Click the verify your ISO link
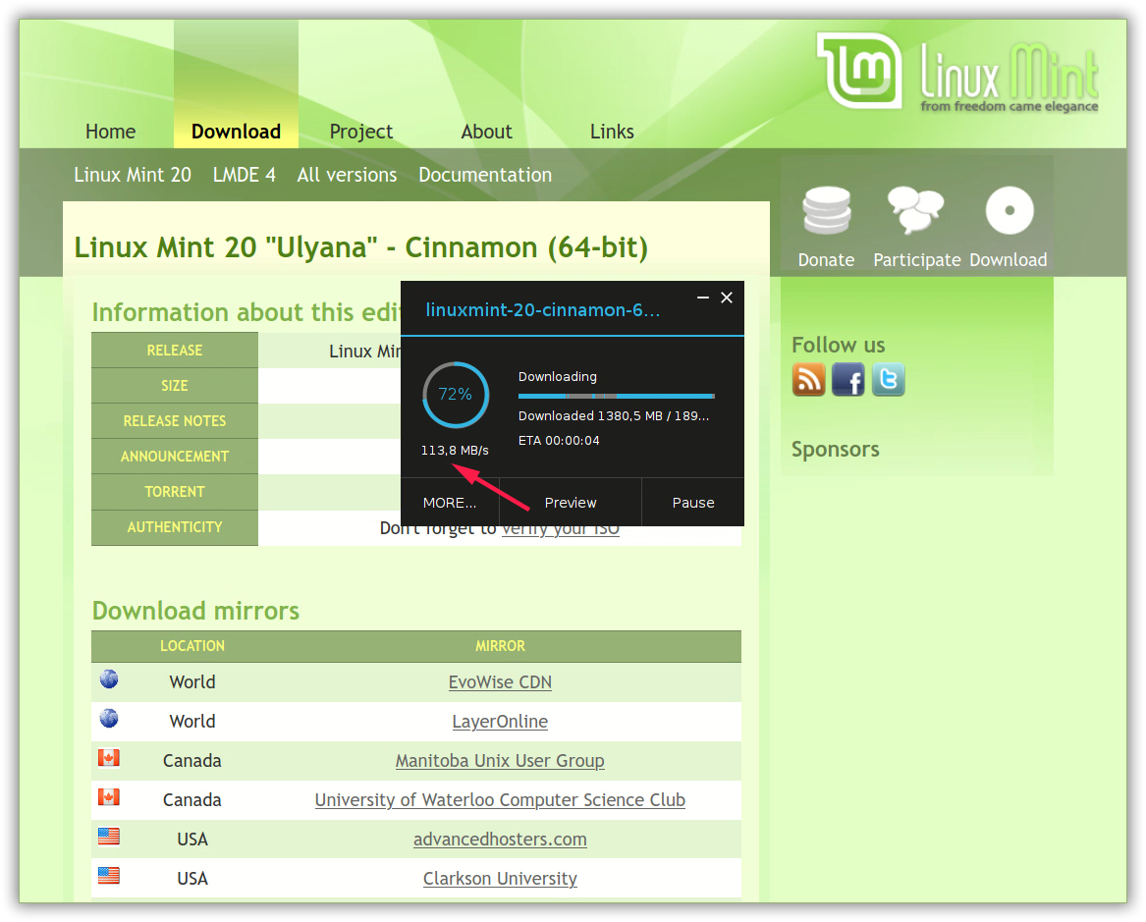Viewport: 1146px width, 922px height. (x=561, y=530)
